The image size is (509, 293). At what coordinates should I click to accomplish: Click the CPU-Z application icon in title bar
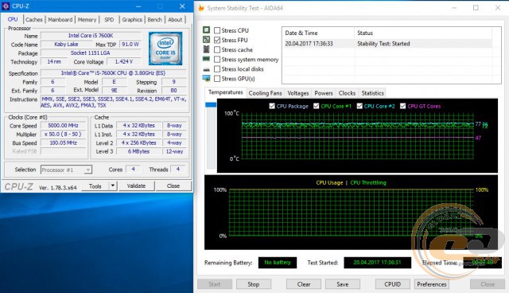coord(6,6)
